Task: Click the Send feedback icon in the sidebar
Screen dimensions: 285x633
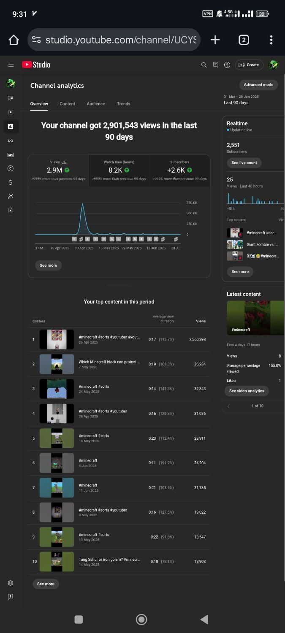Action: (x=11, y=596)
